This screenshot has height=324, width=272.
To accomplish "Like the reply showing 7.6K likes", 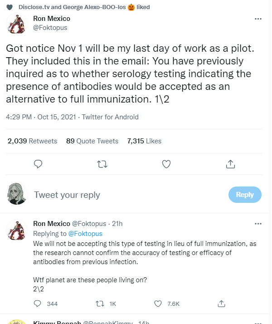I will (167, 304).
